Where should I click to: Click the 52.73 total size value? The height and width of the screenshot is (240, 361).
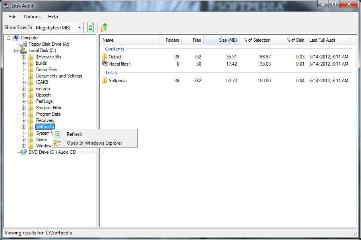click(231, 81)
